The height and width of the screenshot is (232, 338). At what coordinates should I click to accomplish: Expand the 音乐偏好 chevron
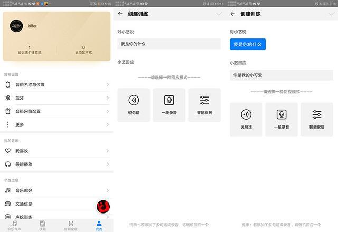108,190
